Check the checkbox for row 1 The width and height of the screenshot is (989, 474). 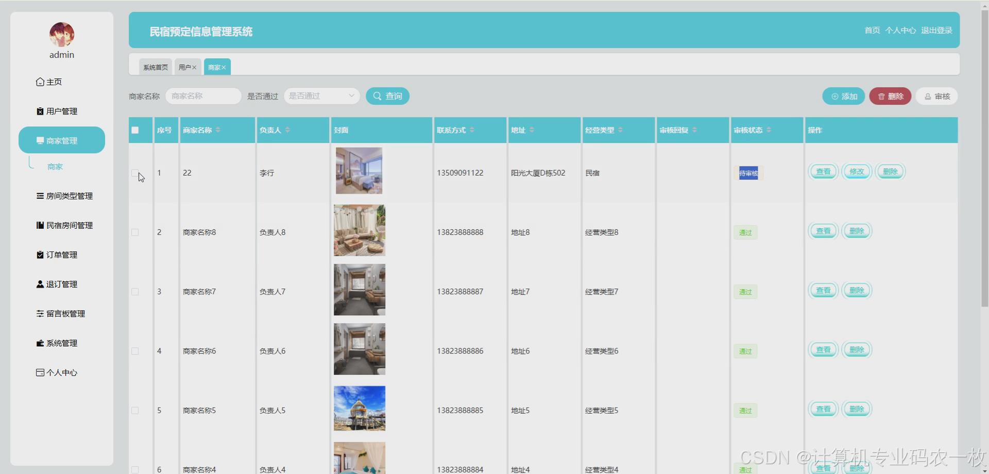[135, 173]
